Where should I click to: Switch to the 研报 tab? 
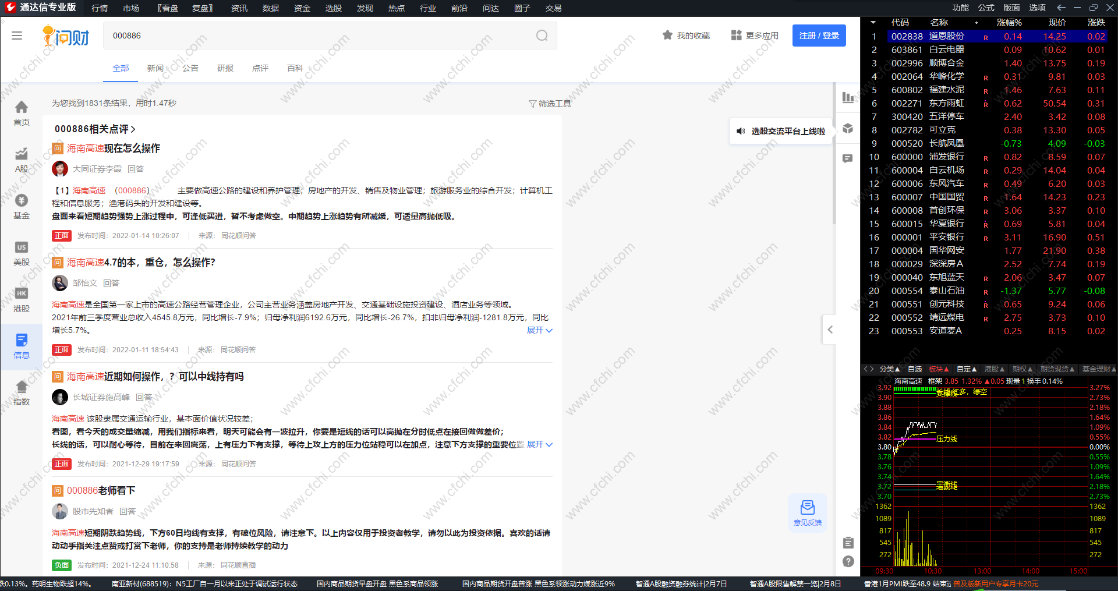225,68
